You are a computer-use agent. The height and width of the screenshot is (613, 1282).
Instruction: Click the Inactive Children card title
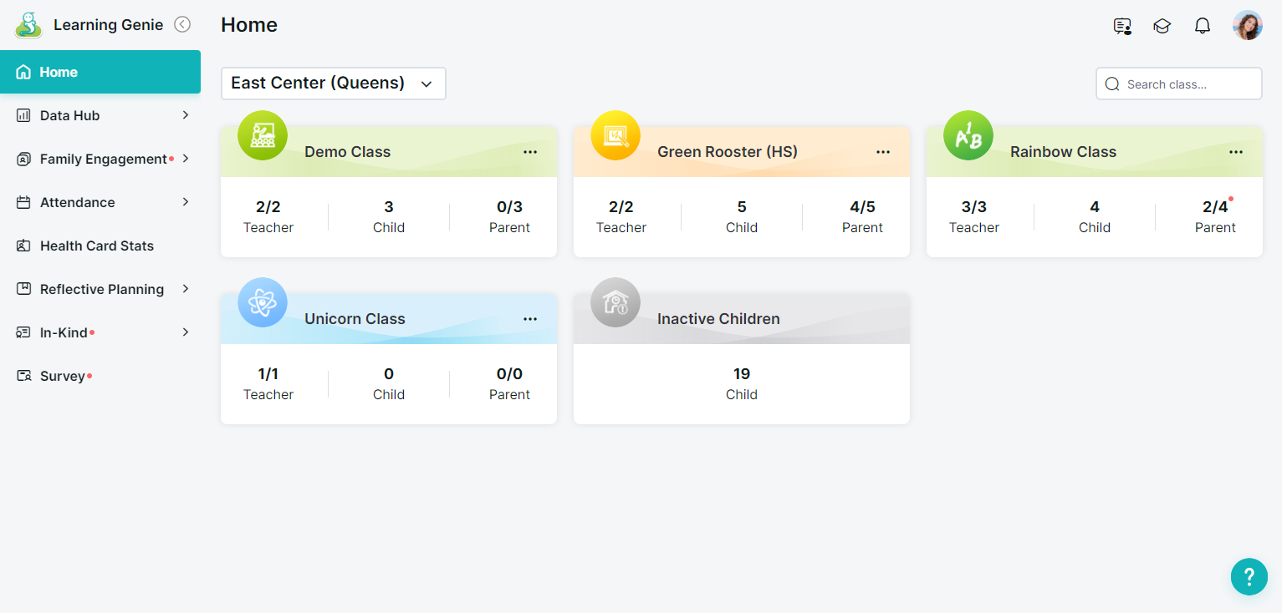coord(718,319)
